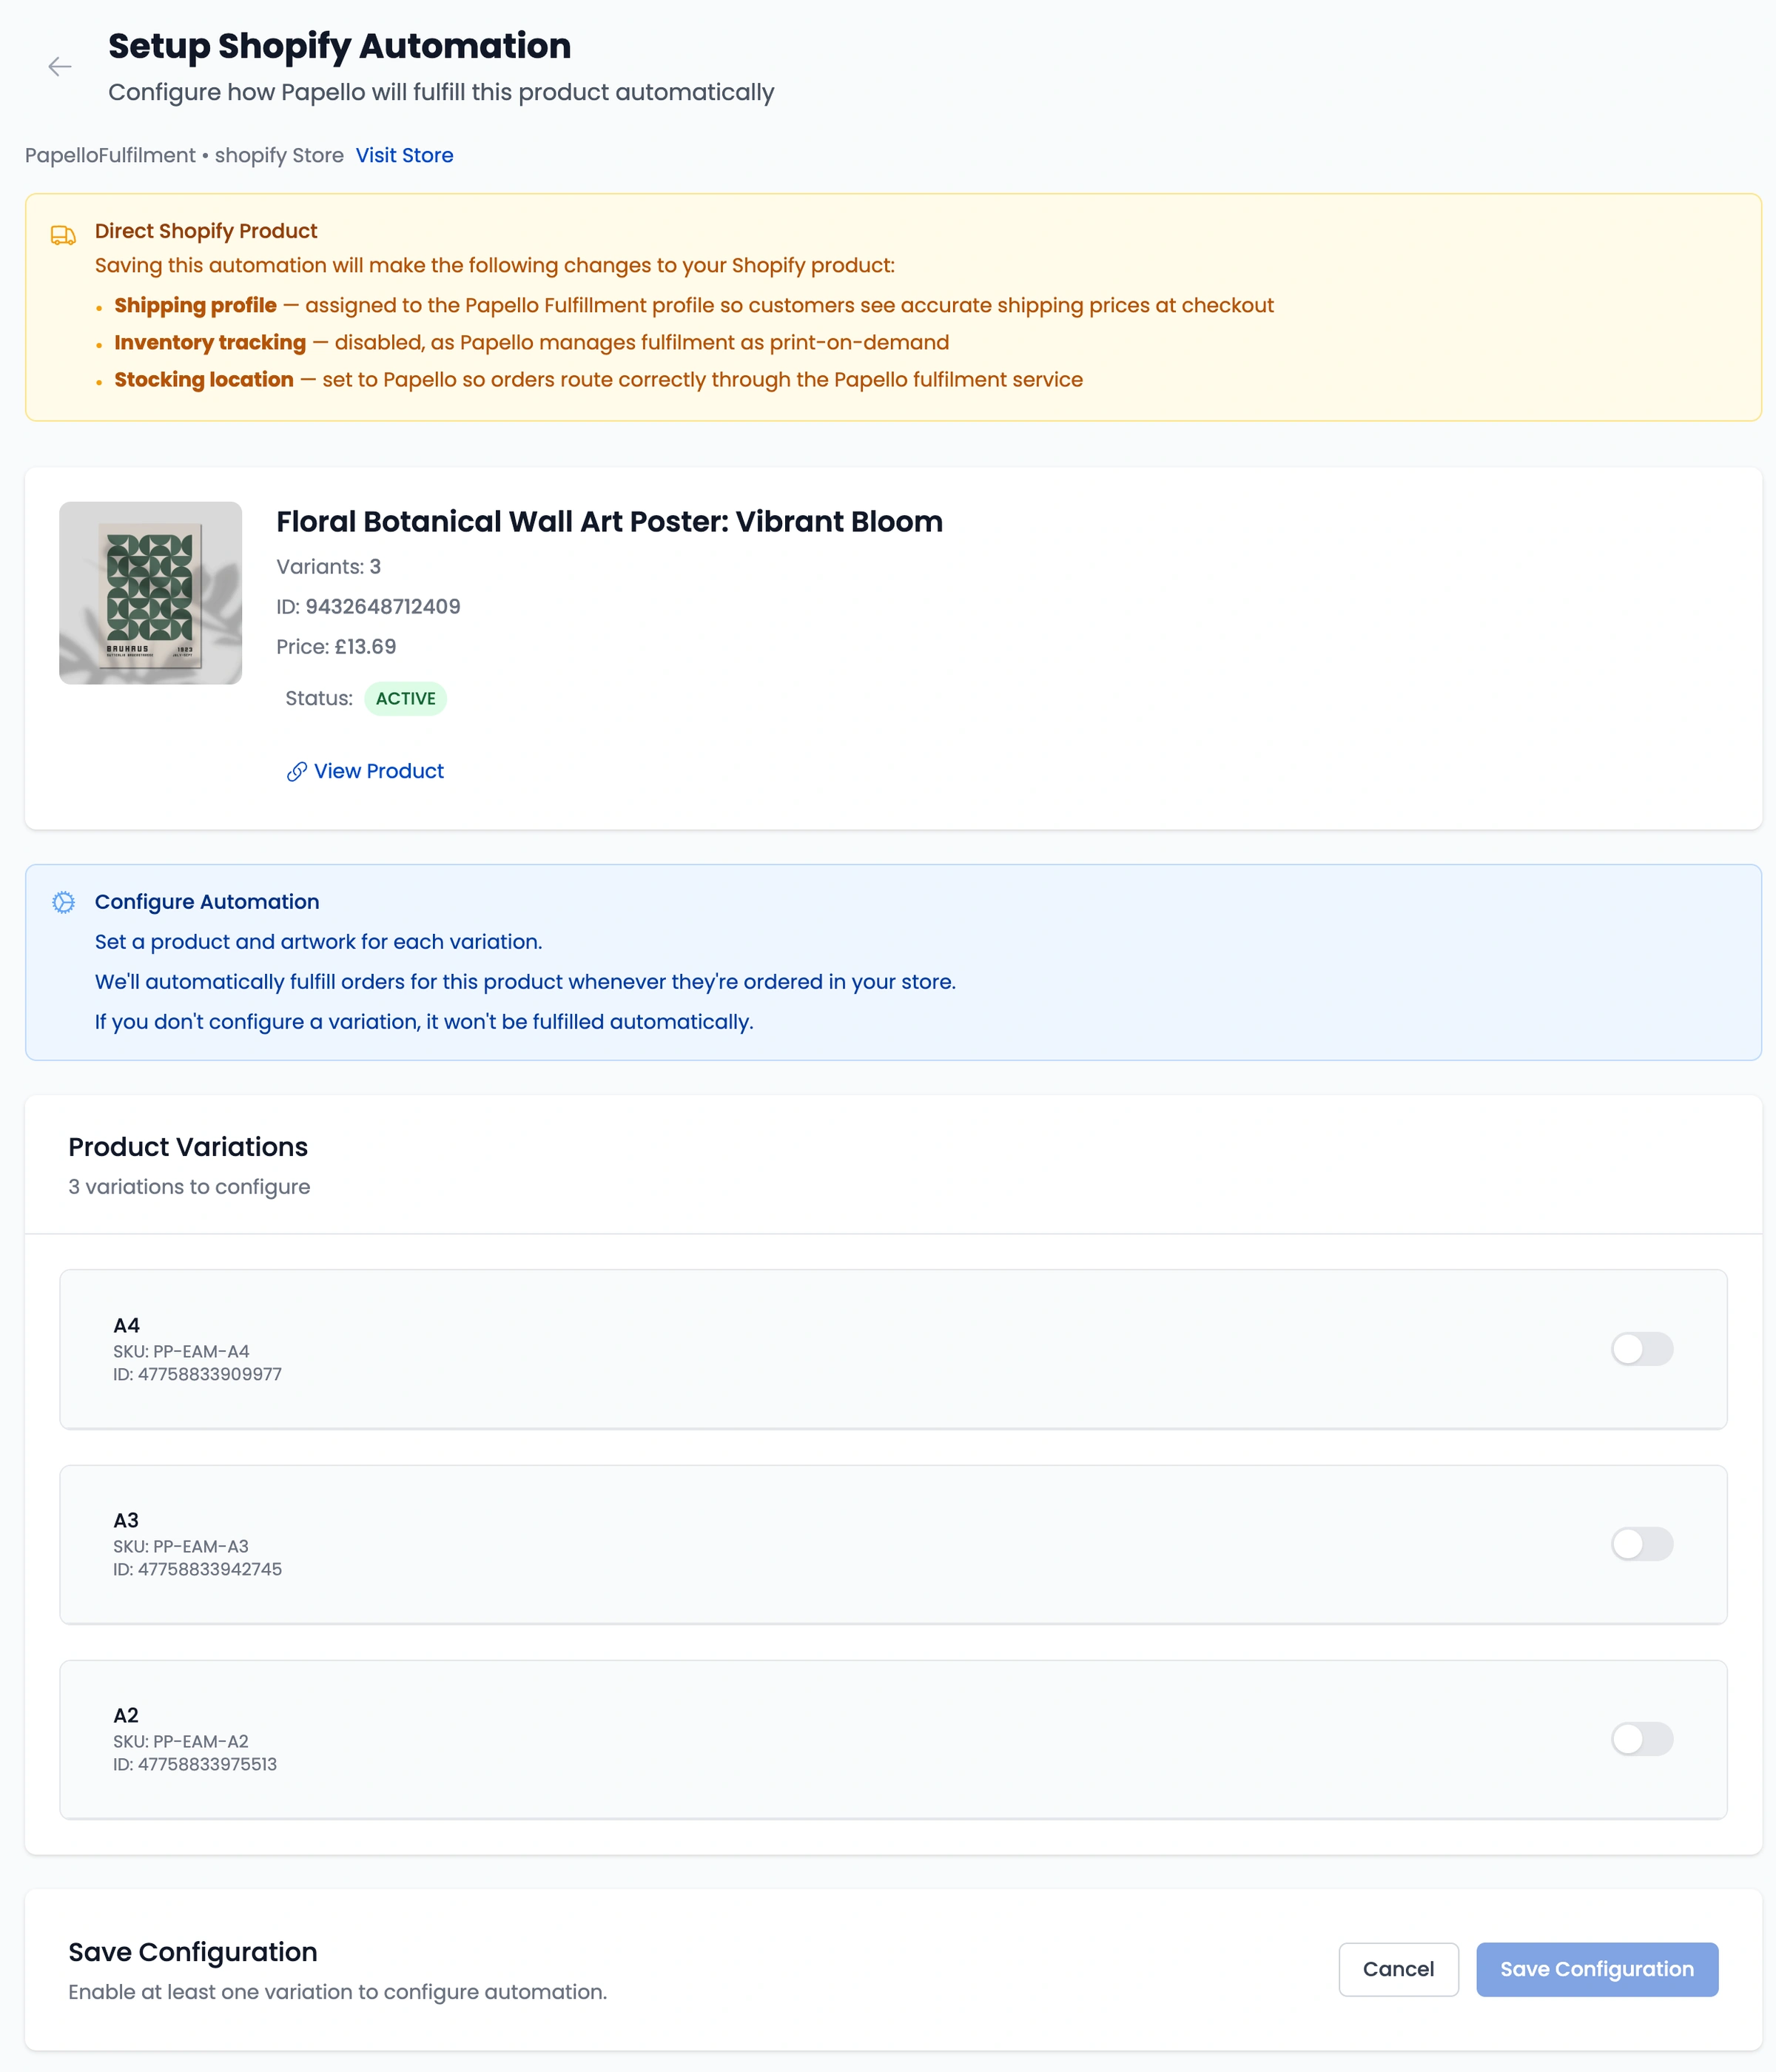Click the chain link icon beside View Product

296,772
